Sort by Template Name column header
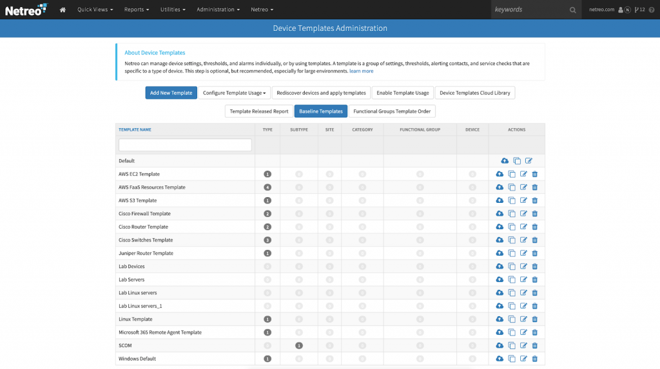This screenshot has width=660, height=369. [x=135, y=129]
